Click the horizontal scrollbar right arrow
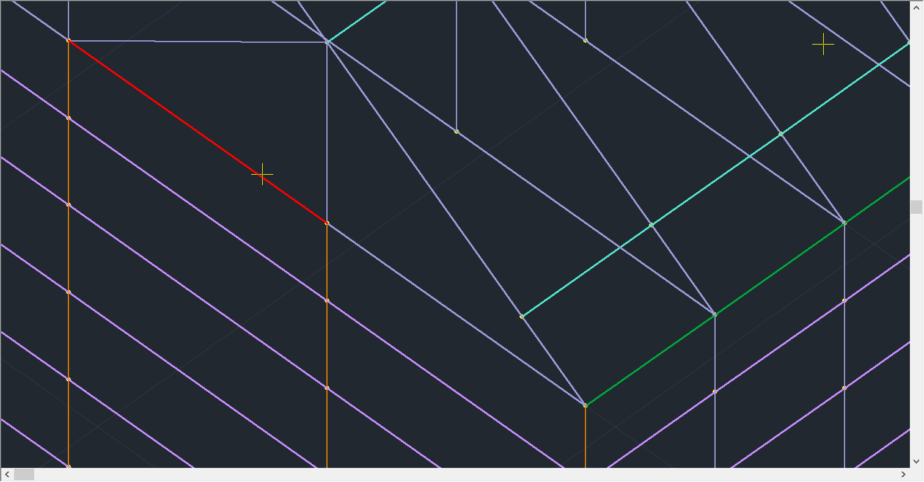Image resolution: width=924 pixels, height=482 pixels. (904, 475)
